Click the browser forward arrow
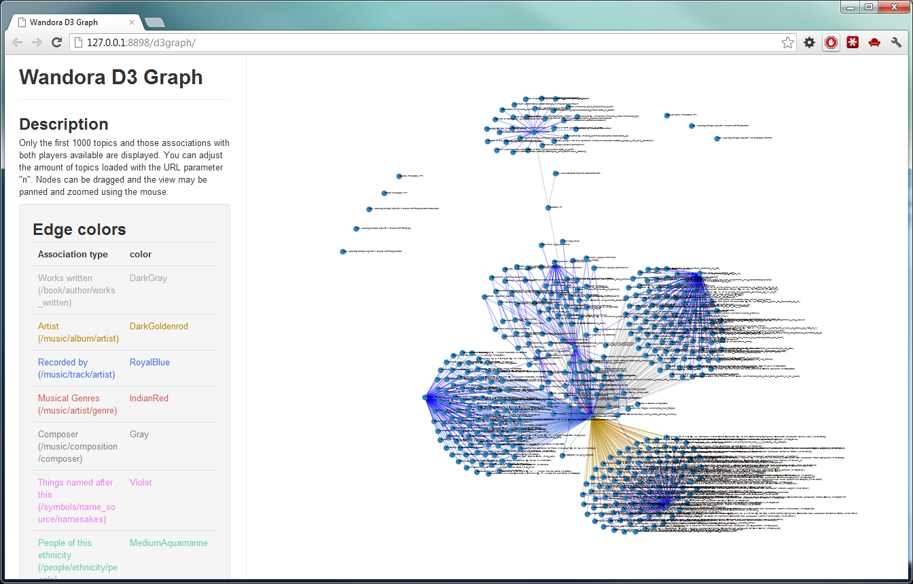 pos(37,43)
